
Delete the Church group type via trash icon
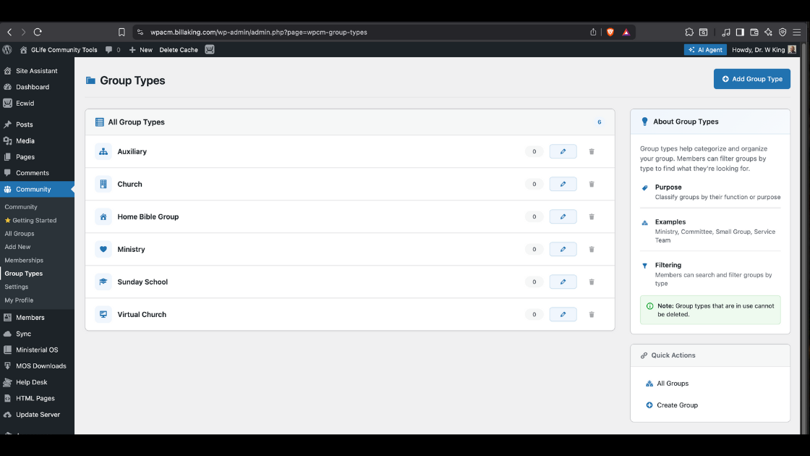click(x=592, y=184)
